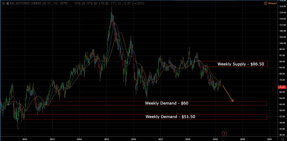Click the 88.00 price axis label

point(281,62)
